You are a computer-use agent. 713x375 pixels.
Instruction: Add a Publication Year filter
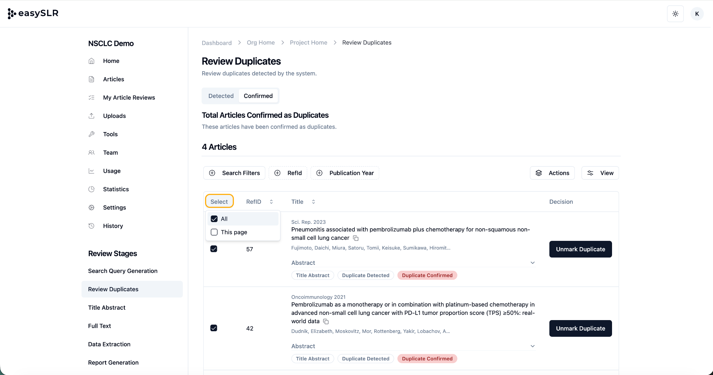(x=345, y=173)
